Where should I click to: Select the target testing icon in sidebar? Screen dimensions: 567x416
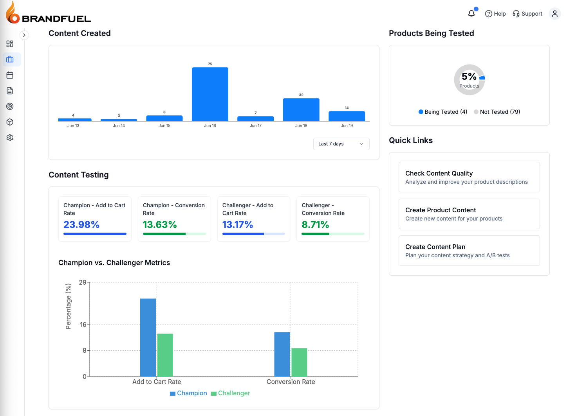(x=10, y=106)
